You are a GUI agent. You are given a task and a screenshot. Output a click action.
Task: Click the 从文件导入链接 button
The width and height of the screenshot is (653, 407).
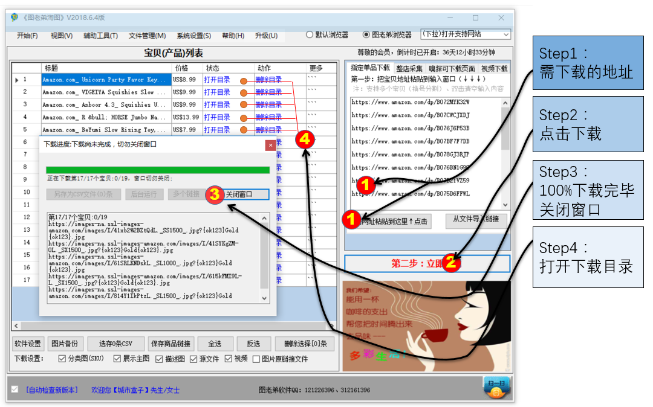tap(476, 220)
